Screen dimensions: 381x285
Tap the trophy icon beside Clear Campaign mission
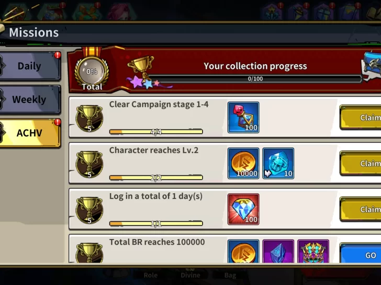pos(89,118)
